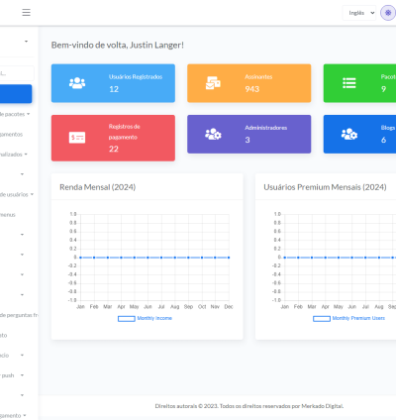This screenshot has height=420, width=396.
Task: Click the 'Mar' axis label in Usuários Premium chart
Action: [x=312, y=307]
